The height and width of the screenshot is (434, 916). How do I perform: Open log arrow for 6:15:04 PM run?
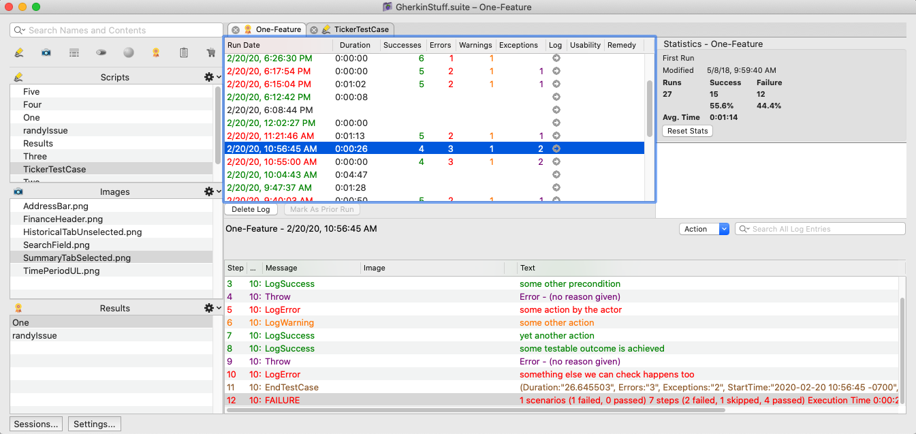pos(556,84)
